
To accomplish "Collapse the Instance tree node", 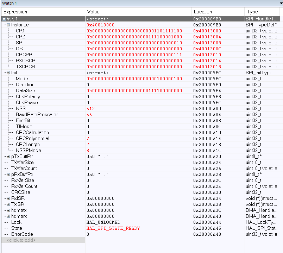I will pos(8,25).
